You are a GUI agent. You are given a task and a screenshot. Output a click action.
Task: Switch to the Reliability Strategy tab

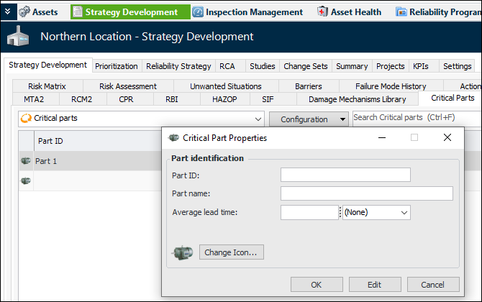tap(178, 66)
